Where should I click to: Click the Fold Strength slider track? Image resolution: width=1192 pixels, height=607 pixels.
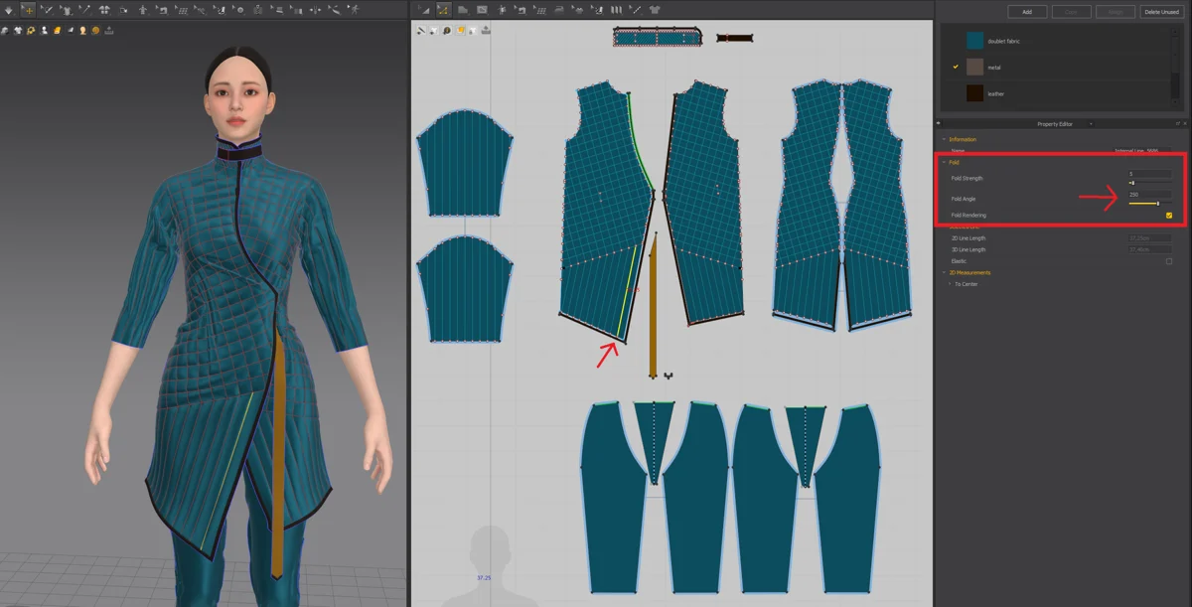1149,183
